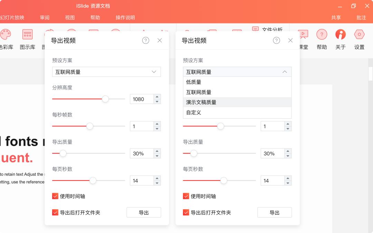Click help icon in left 导出视频 dialog
The height and width of the screenshot is (233, 373).
(x=146, y=40)
